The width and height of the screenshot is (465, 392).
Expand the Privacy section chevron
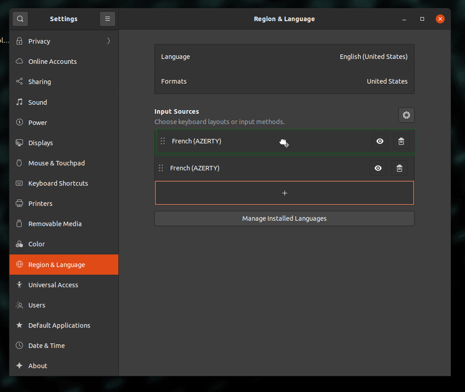click(x=108, y=41)
